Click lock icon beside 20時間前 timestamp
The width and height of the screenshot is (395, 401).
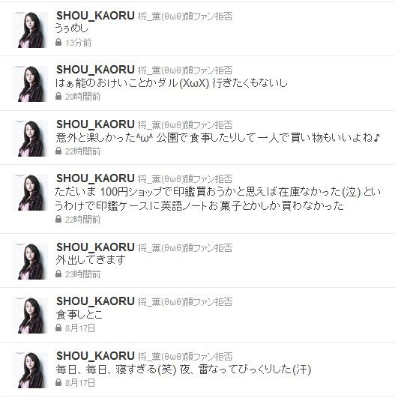point(58,97)
